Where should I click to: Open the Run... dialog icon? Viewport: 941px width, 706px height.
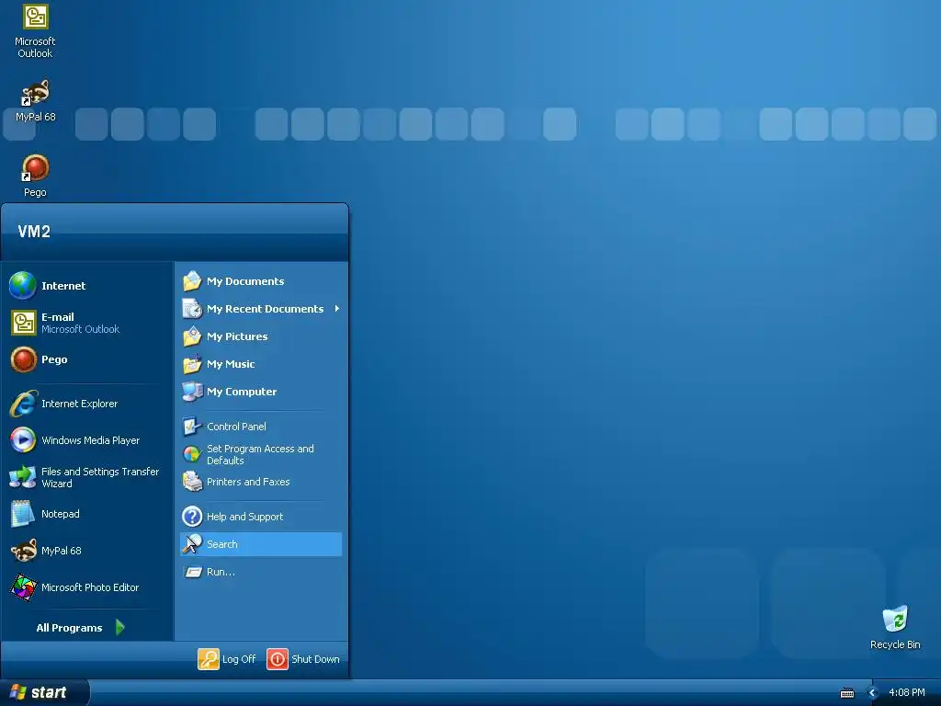point(192,572)
